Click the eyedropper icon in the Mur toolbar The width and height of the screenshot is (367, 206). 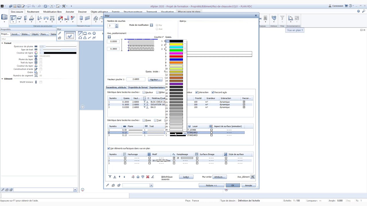point(59,33)
